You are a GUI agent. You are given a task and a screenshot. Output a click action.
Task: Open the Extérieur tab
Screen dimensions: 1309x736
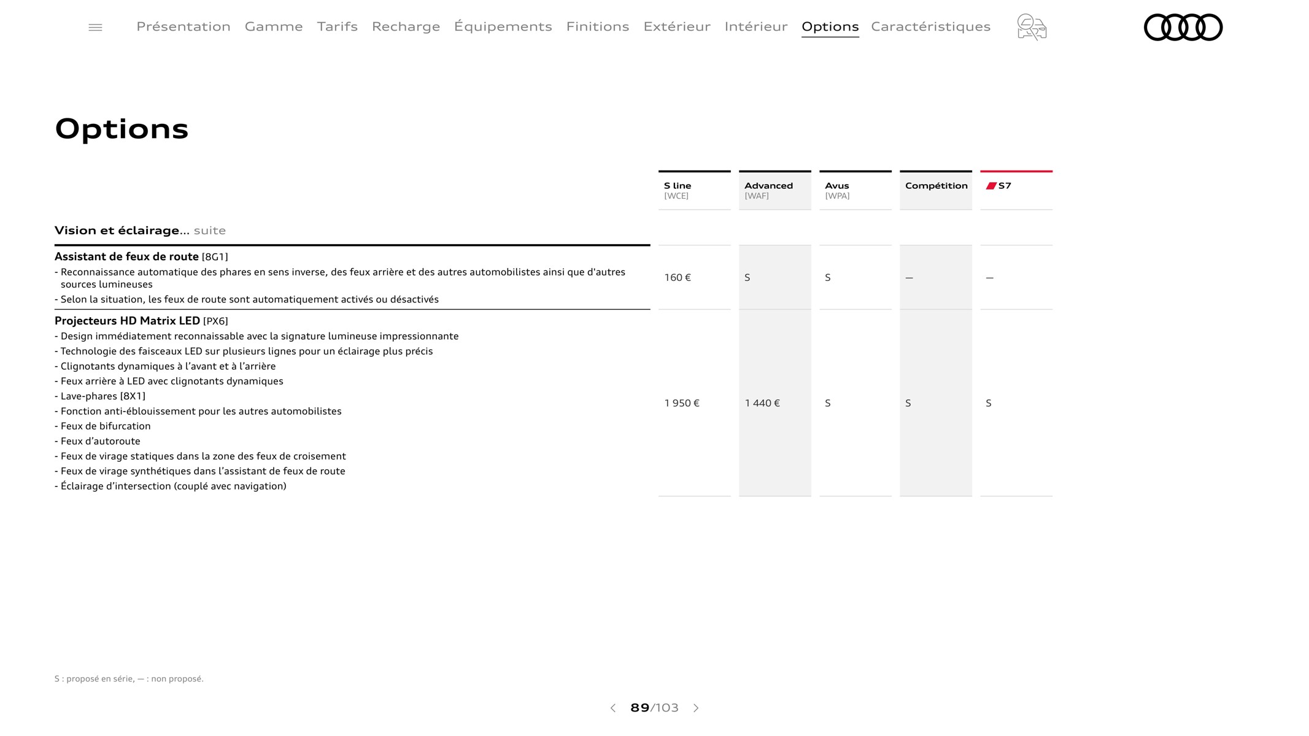coord(676,26)
